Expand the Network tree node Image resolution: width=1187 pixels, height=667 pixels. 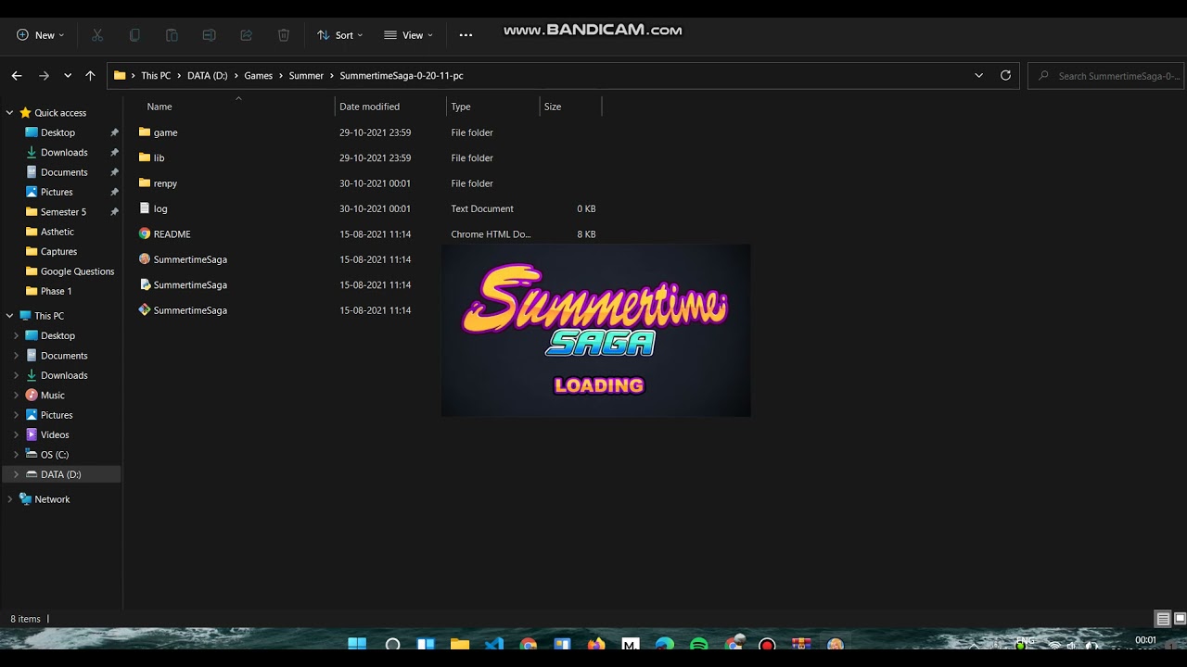[x=9, y=499]
